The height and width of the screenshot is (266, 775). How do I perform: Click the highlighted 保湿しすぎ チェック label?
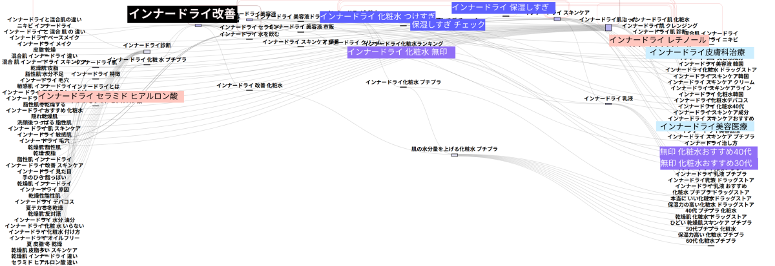pyautogui.click(x=448, y=24)
